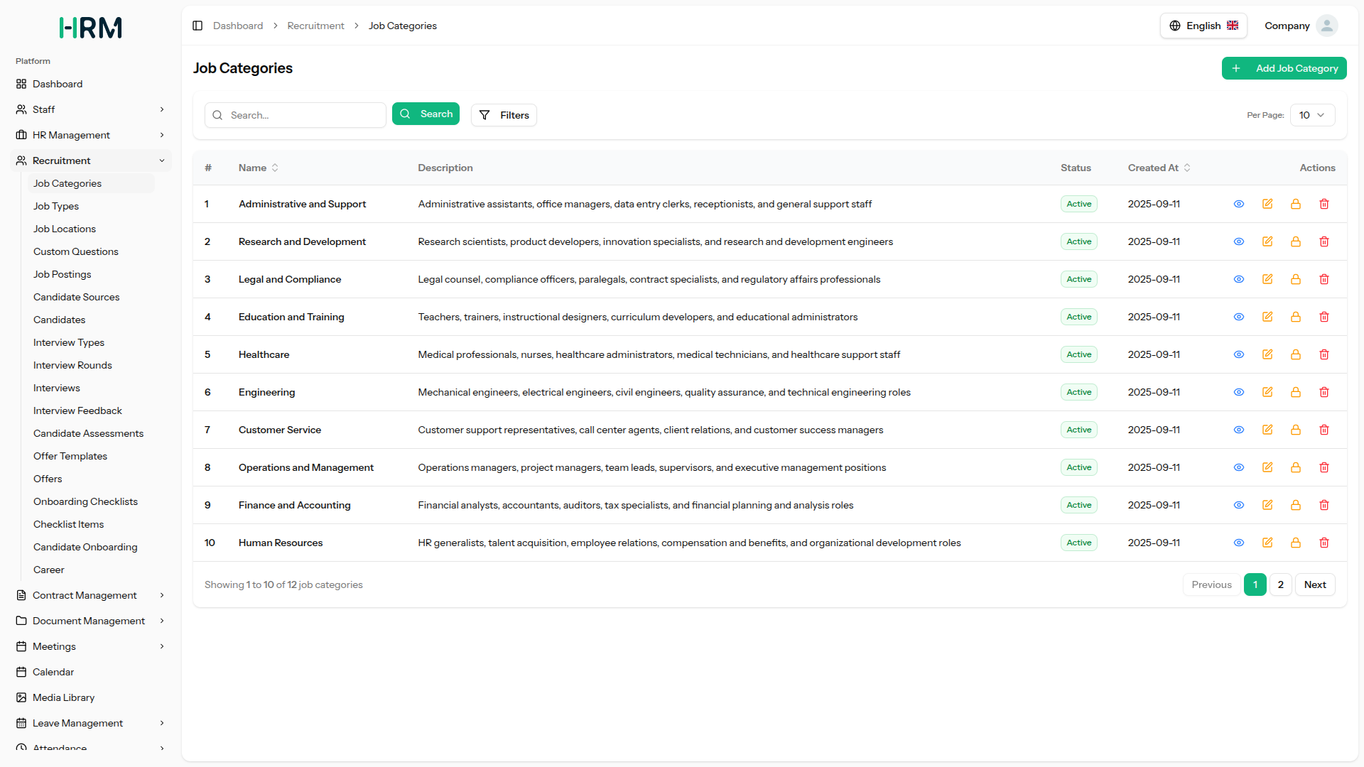Click the HRM logo
This screenshot has width=1364, height=767.
[x=90, y=28]
